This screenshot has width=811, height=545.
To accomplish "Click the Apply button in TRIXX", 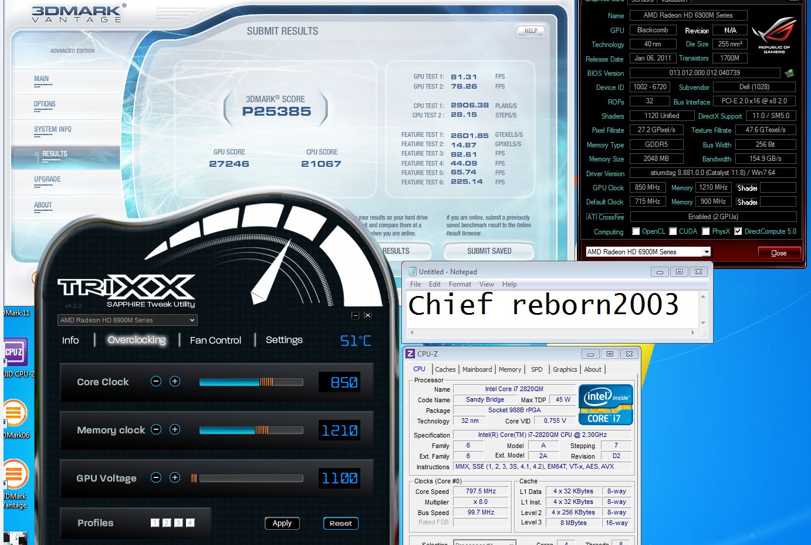I will click(x=282, y=523).
